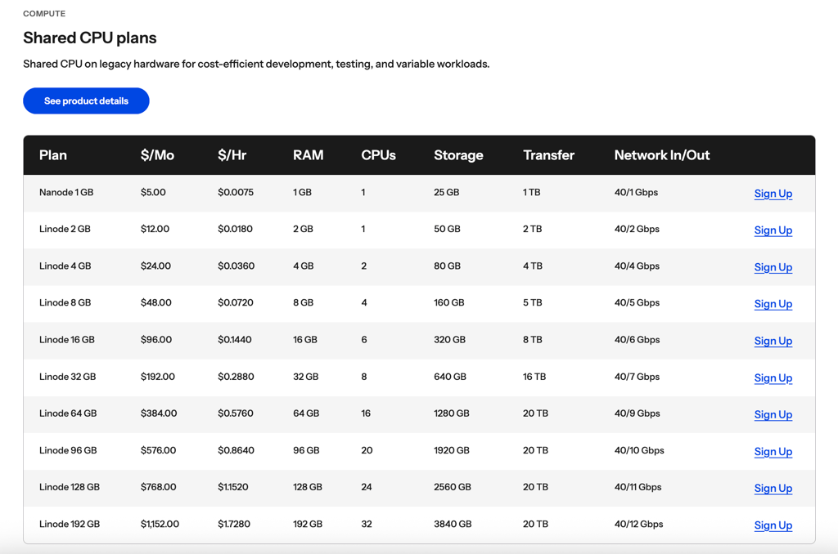Click the $0.0360 hourly rate
The height and width of the screenshot is (554, 838).
point(237,266)
